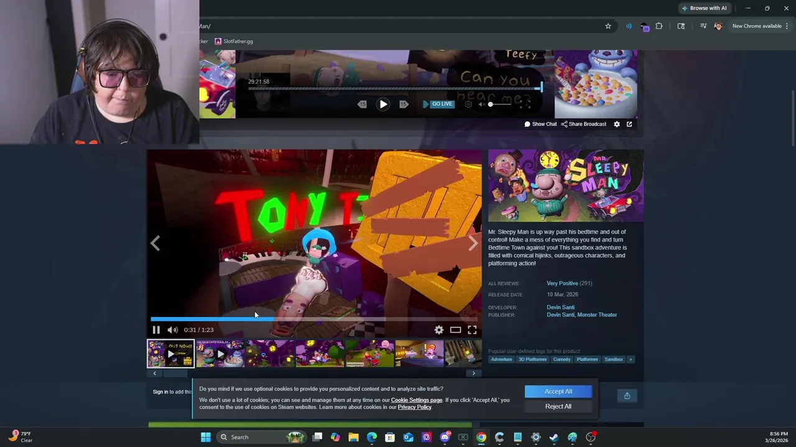
Task: Seek on the broadcast timeline bar
Action: (x=395, y=88)
